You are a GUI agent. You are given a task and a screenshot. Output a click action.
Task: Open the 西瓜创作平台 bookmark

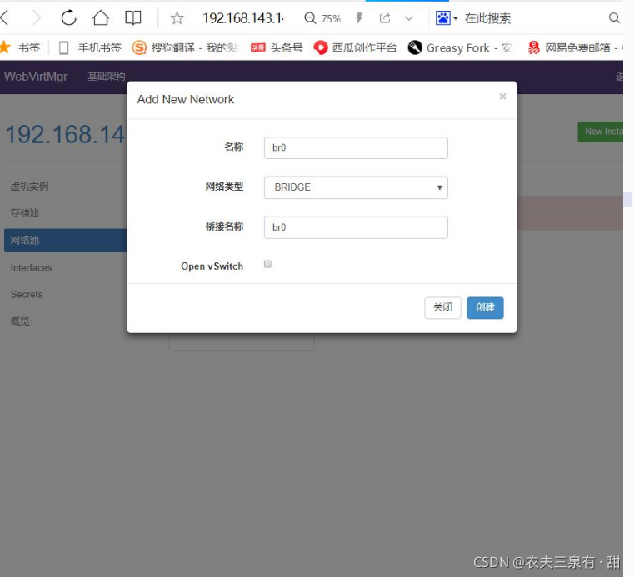356,47
